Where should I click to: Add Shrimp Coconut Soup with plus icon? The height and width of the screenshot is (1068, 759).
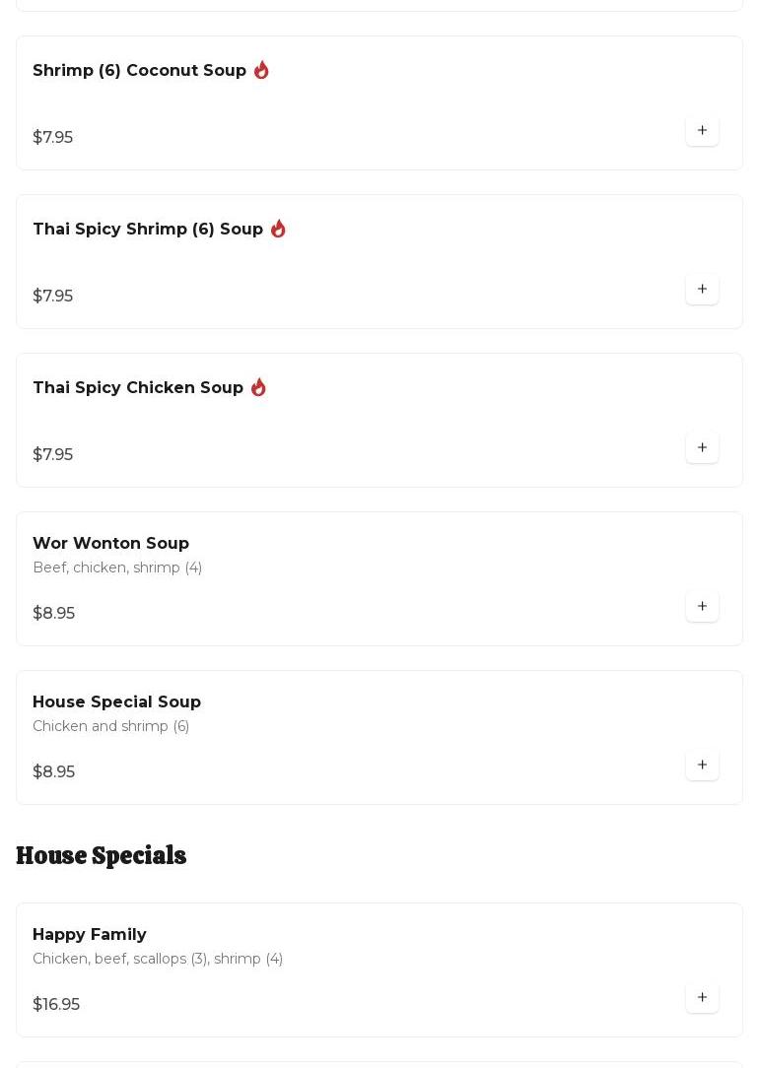pyautogui.click(x=702, y=130)
